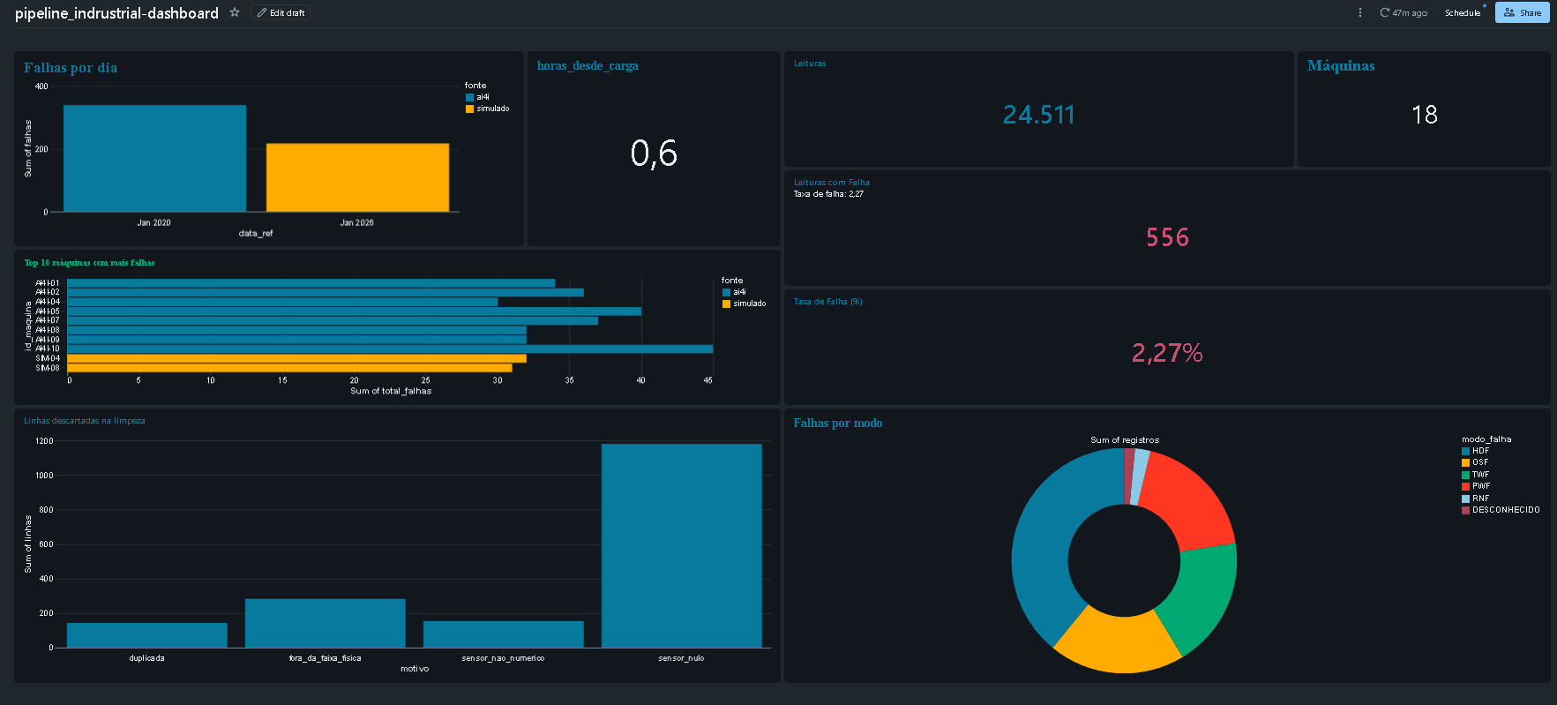Image resolution: width=1557 pixels, height=705 pixels.
Task: Click the Leituras counter value 24.511
Action: 1039,115
